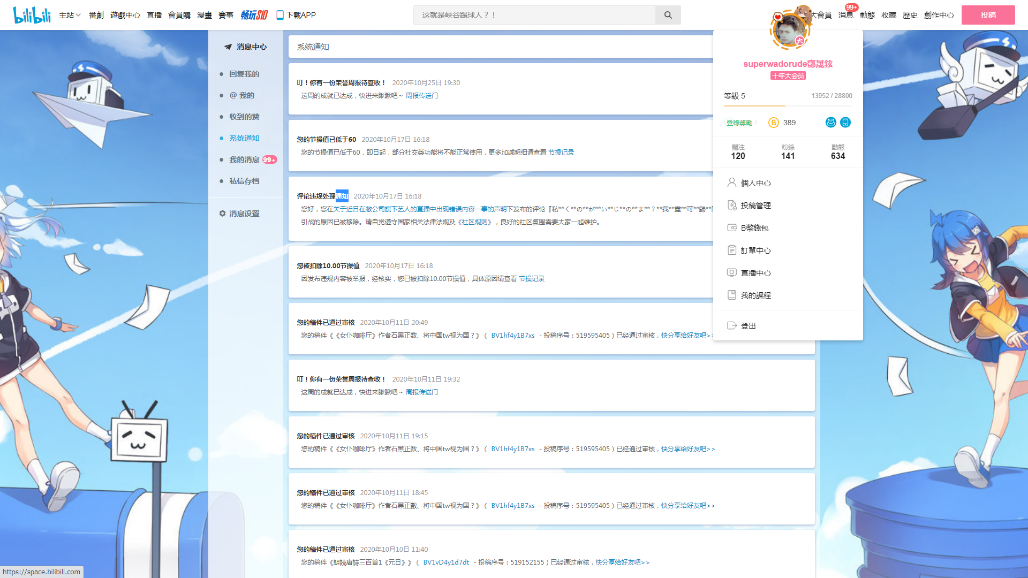Click 快分享给好友吧 in the 19:15 notice

pyautogui.click(x=688, y=448)
